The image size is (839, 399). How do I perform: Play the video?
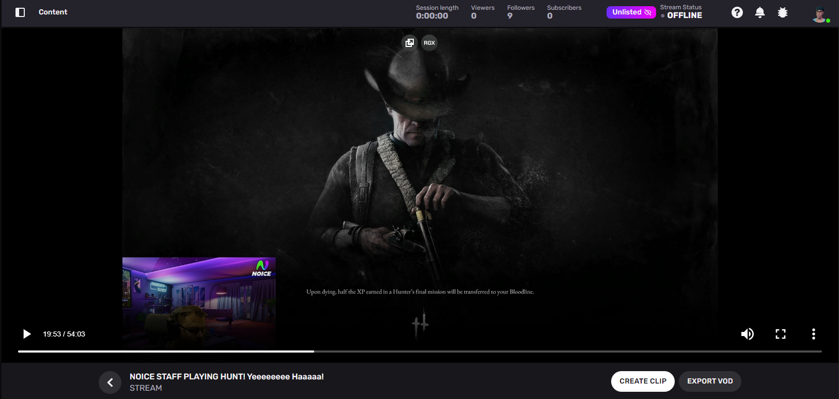pyautogui.click(x=27, y=334)
